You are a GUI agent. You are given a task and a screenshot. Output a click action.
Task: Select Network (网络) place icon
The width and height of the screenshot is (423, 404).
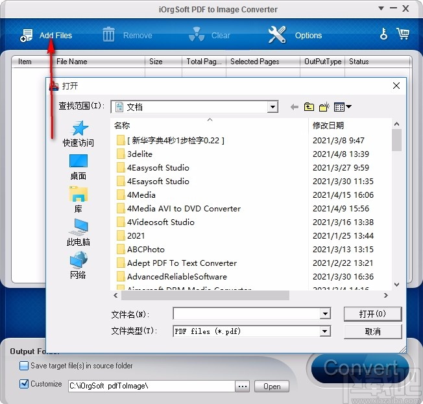pos(79,260)
